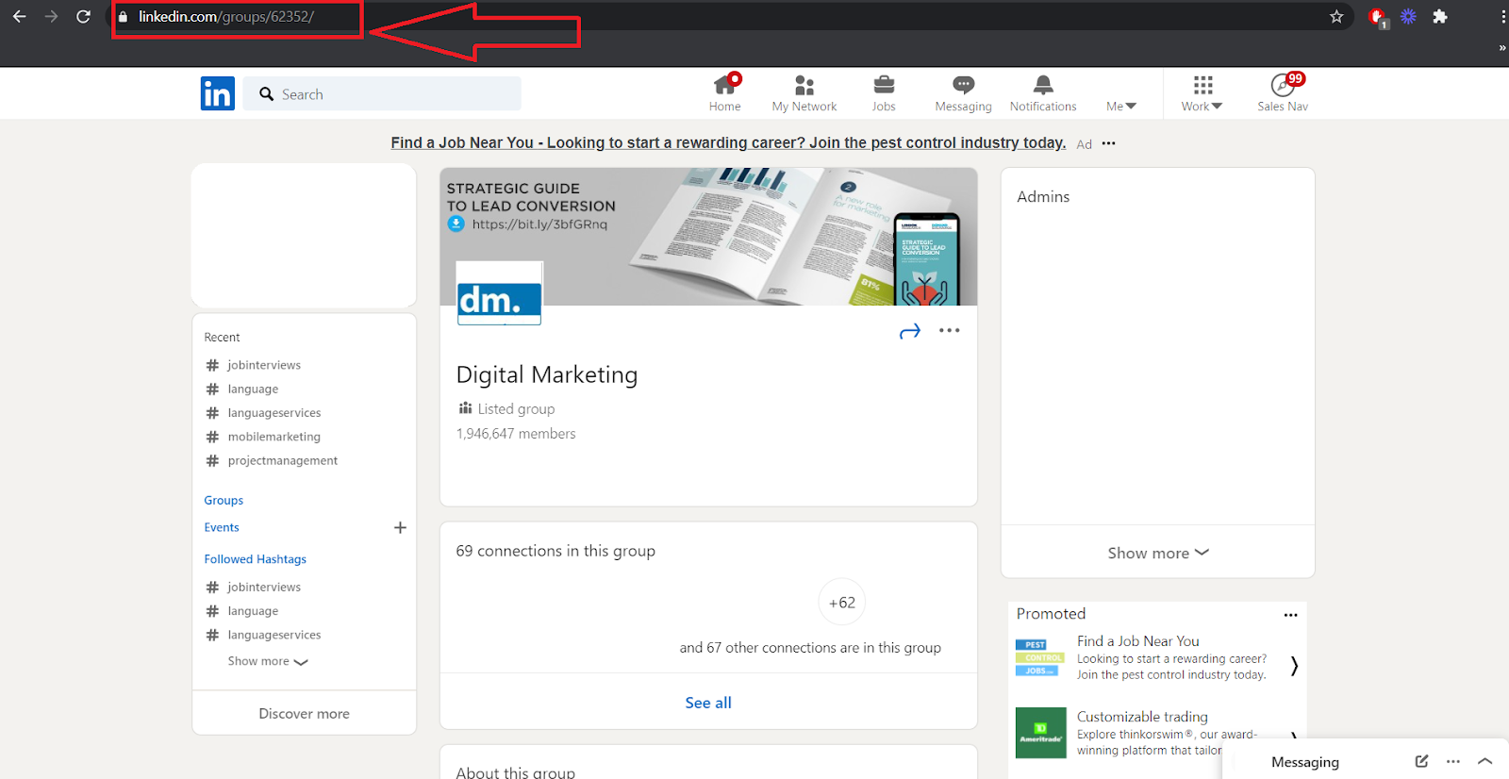Viewport: 1509px width, 779px height.
Task: Compose a new message in Messaging bar
Action: tap(1422, 761)
